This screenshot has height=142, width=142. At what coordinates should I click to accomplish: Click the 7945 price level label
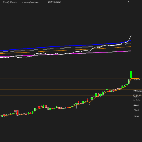[x=136, y=110]
